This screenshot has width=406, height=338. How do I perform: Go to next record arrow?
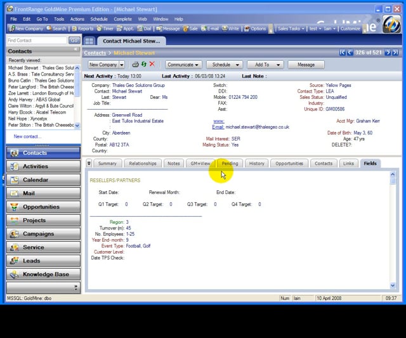click(388, 53)
